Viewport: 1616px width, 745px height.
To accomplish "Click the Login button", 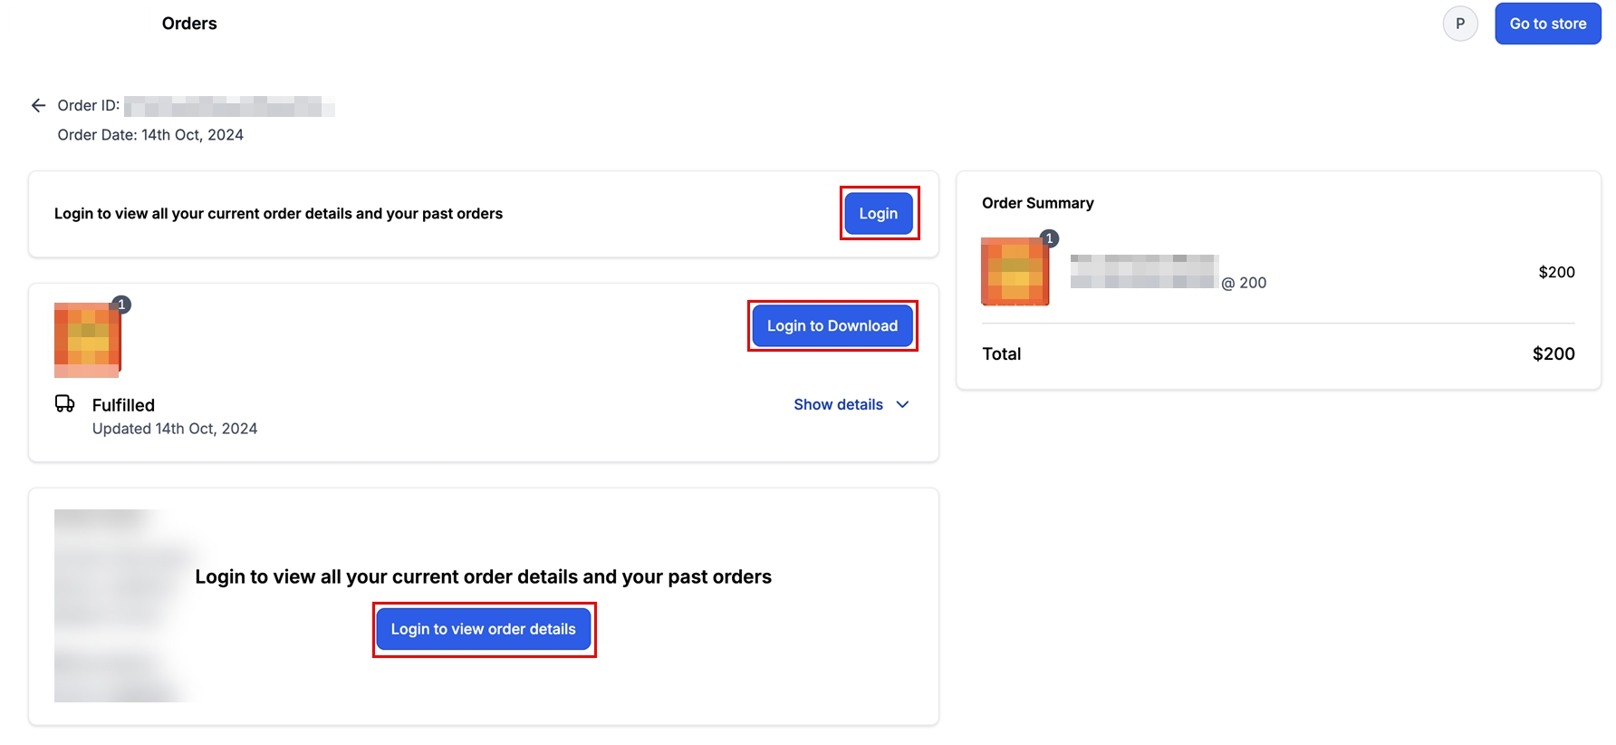I will pos(878,214).
